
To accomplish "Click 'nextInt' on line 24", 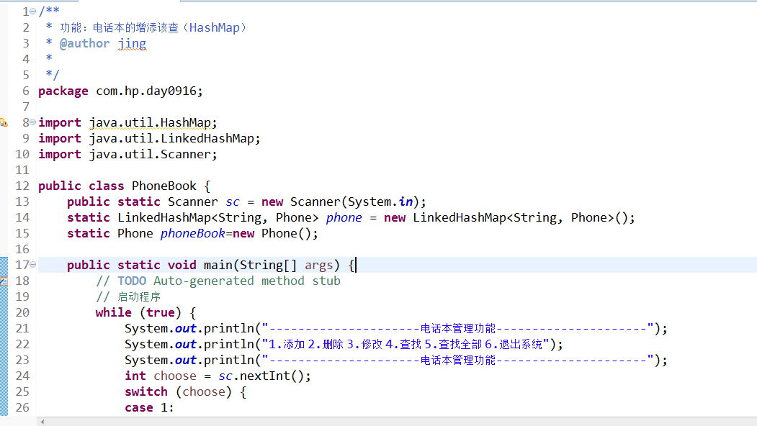I will pyautogui.click(x=264, y=376).
